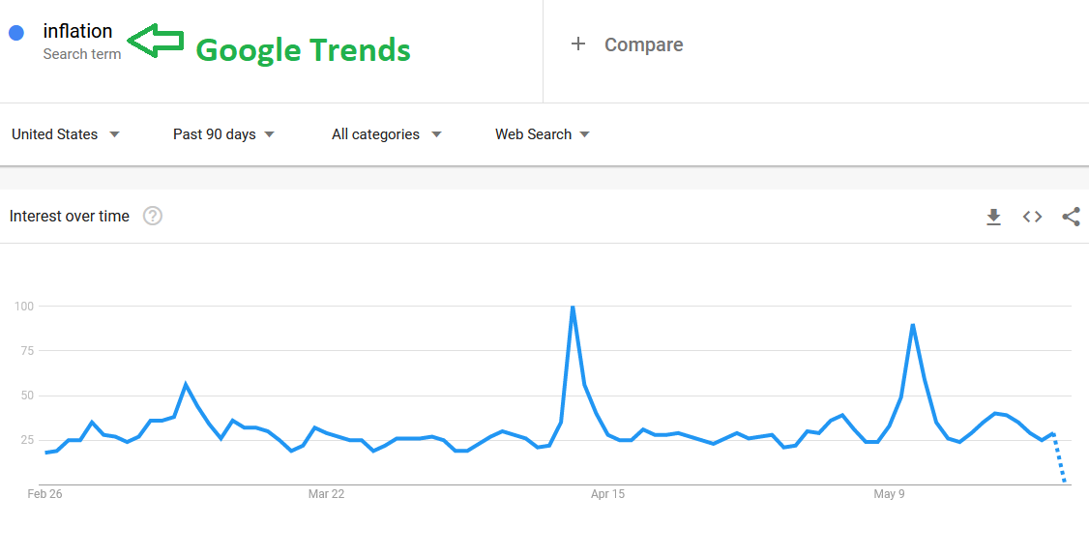Share the Interest over time chart

coord(1071,217)
